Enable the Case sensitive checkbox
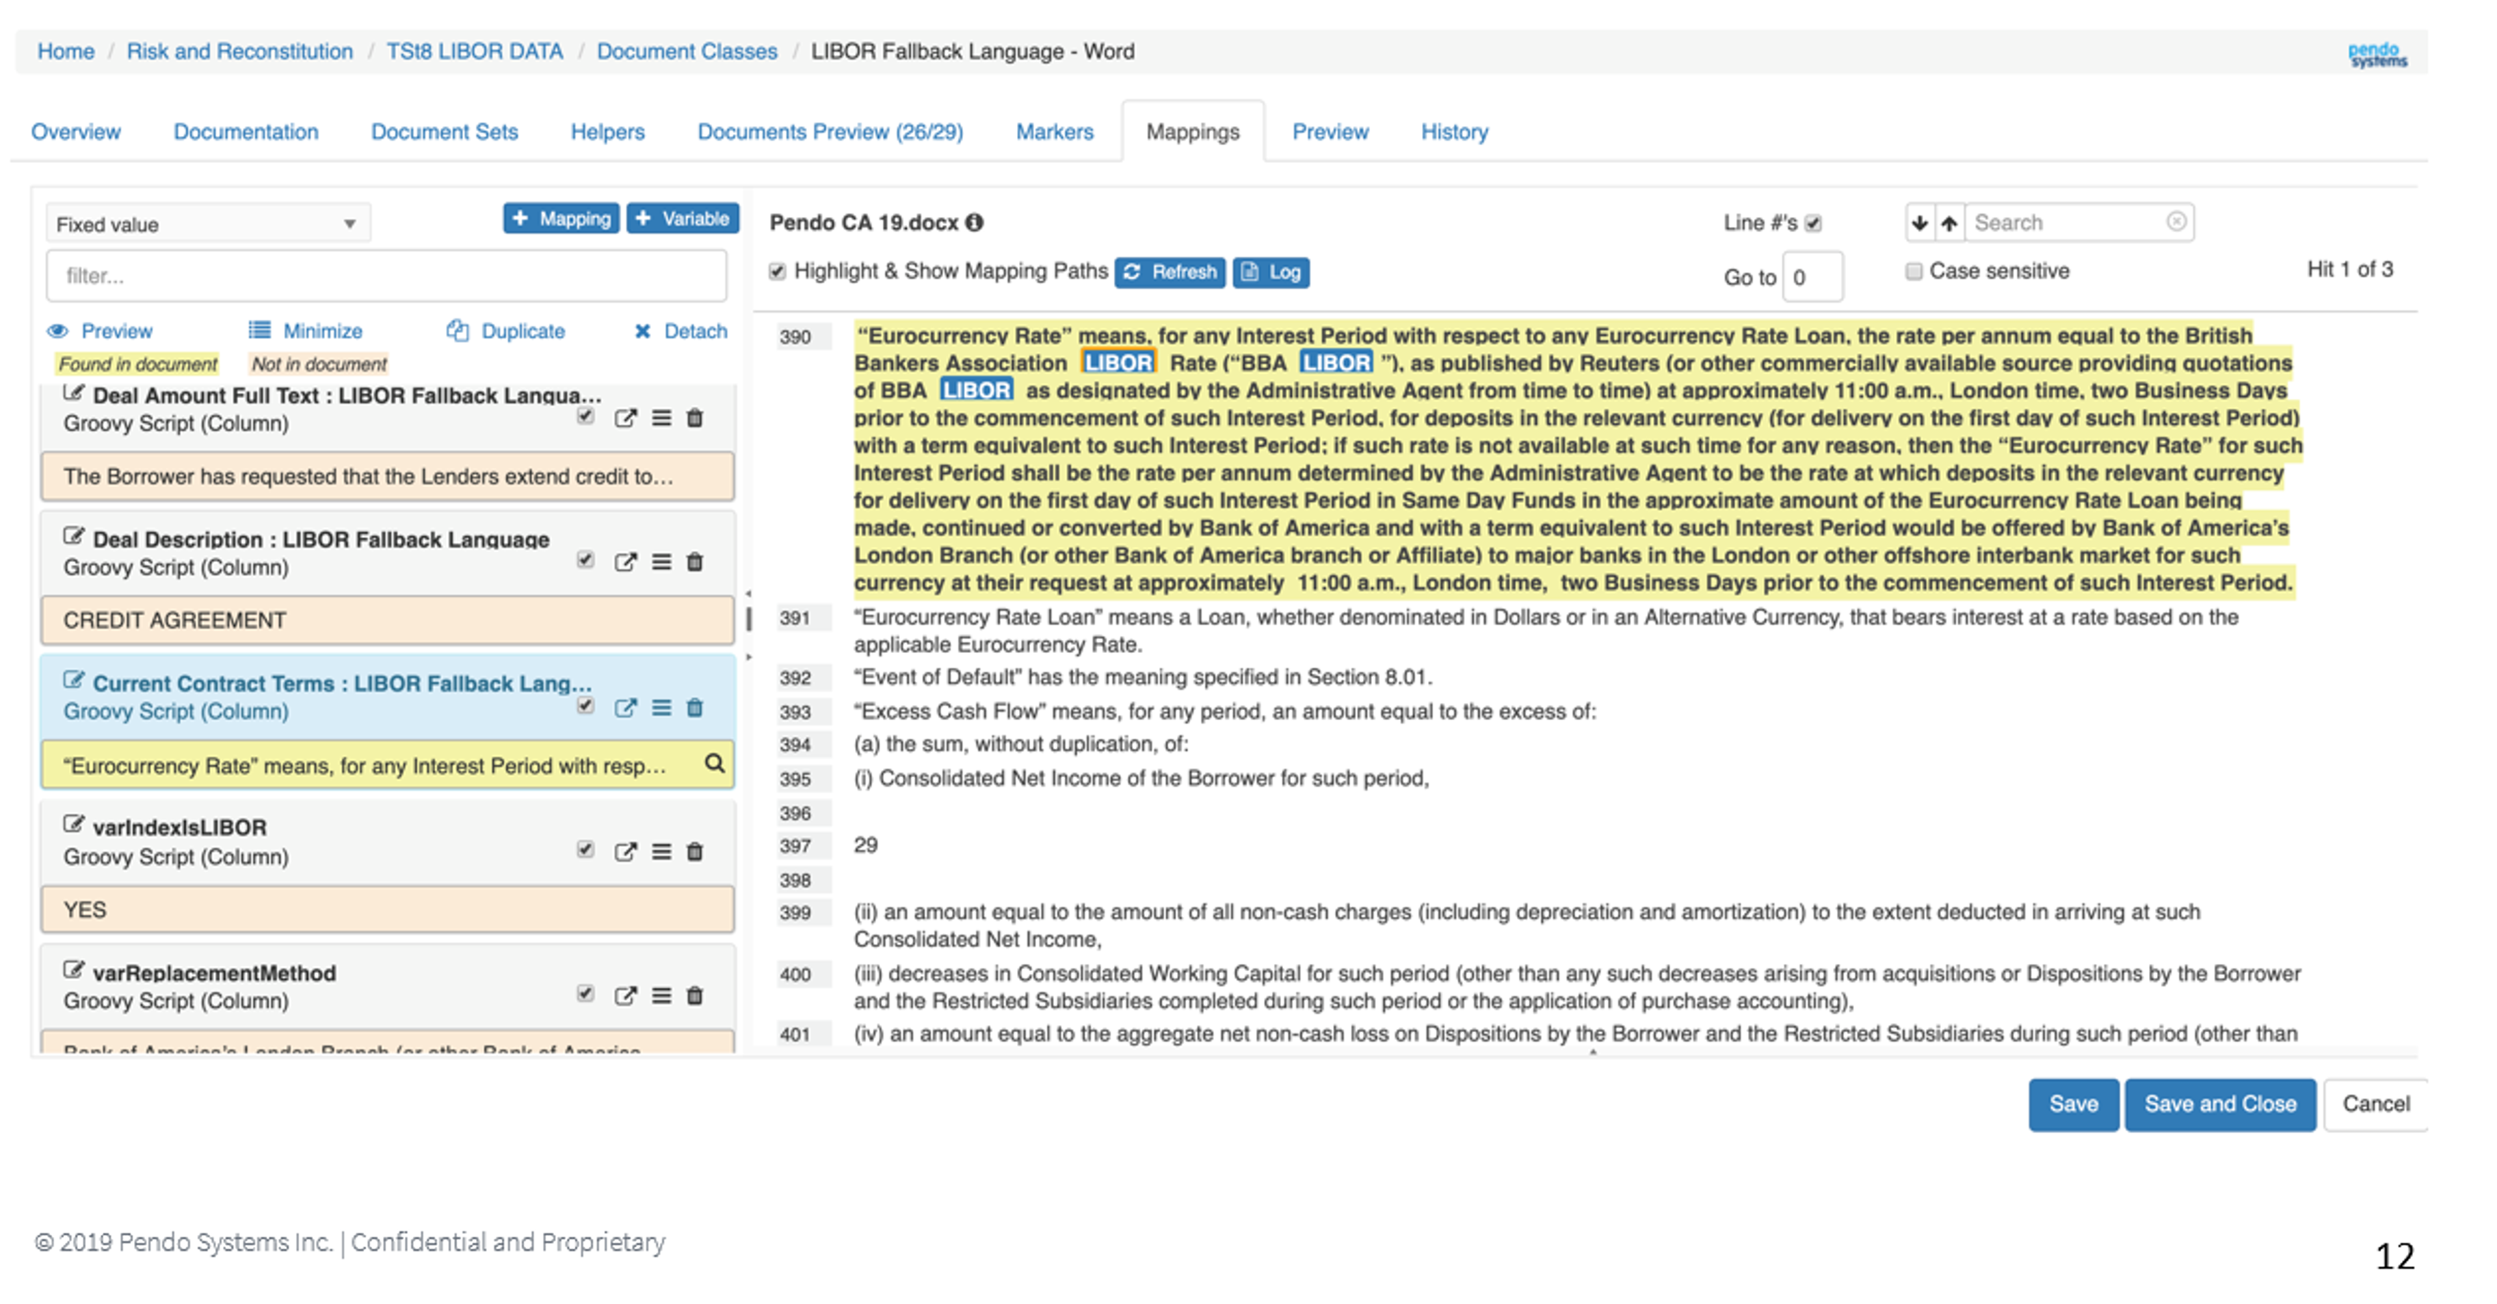The height and width of the screenshot is (1304, 2497). click(1914, 271)
